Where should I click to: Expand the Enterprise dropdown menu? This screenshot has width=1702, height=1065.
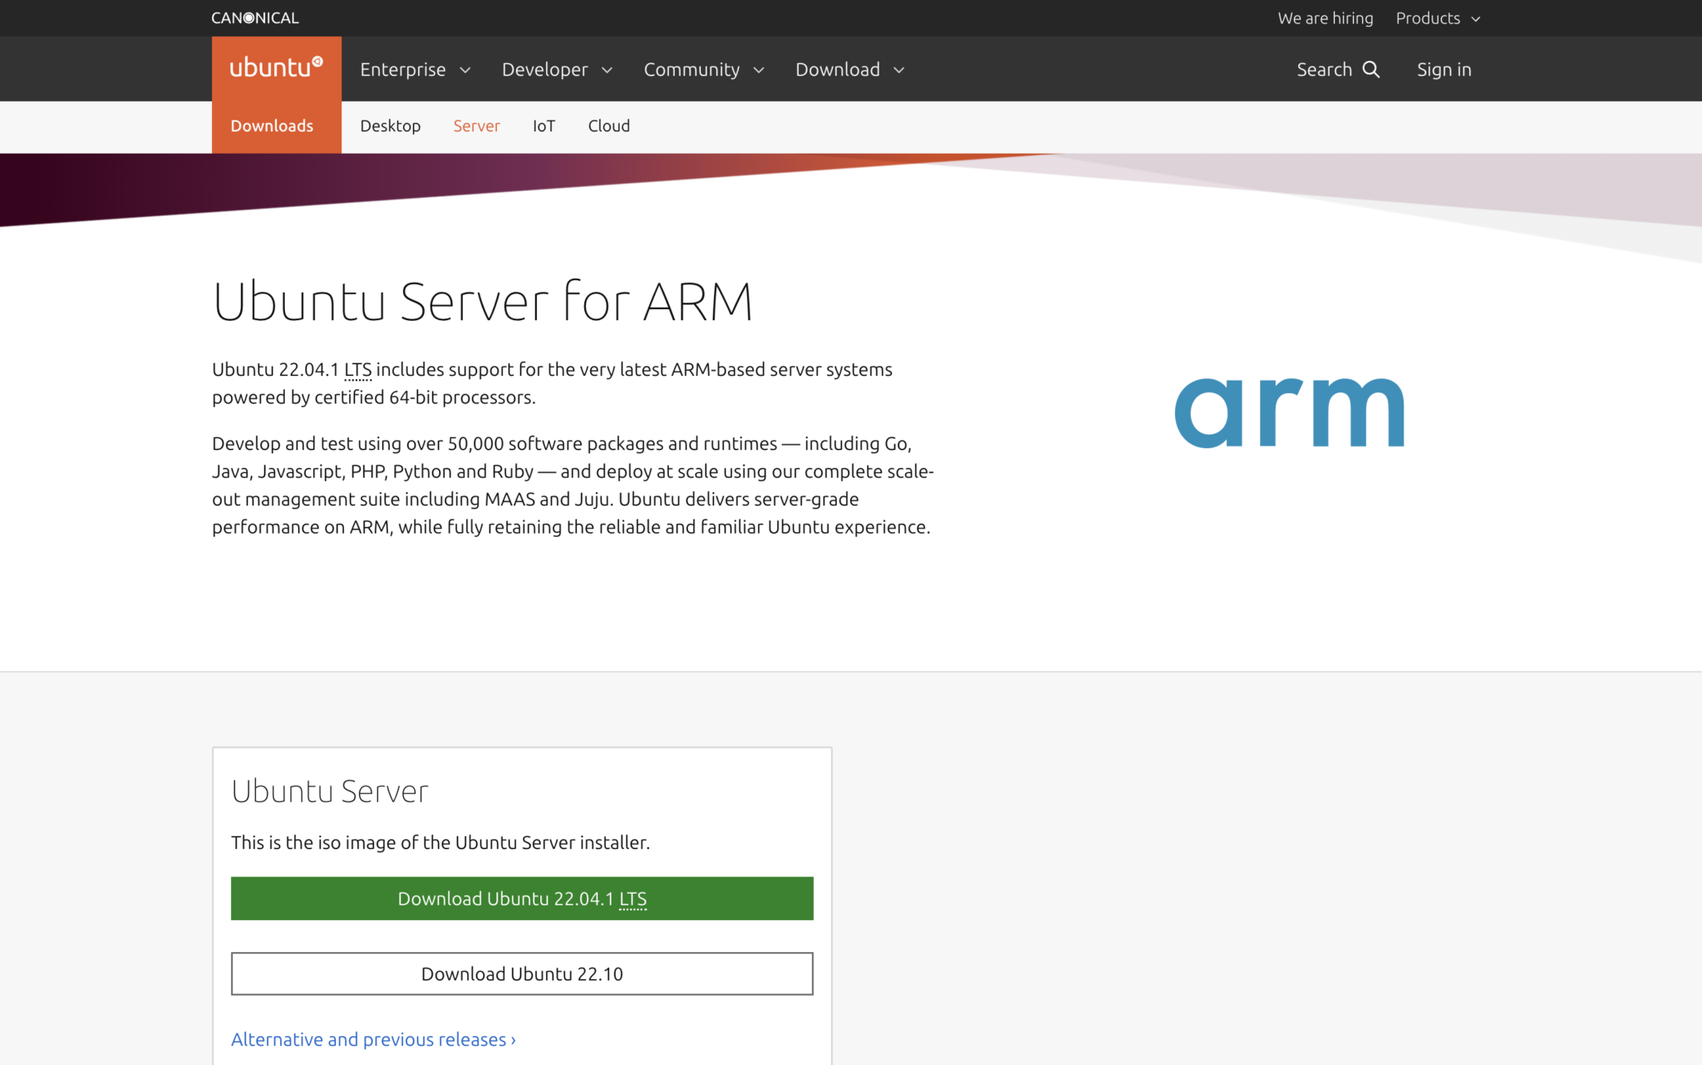coord(415,70)
